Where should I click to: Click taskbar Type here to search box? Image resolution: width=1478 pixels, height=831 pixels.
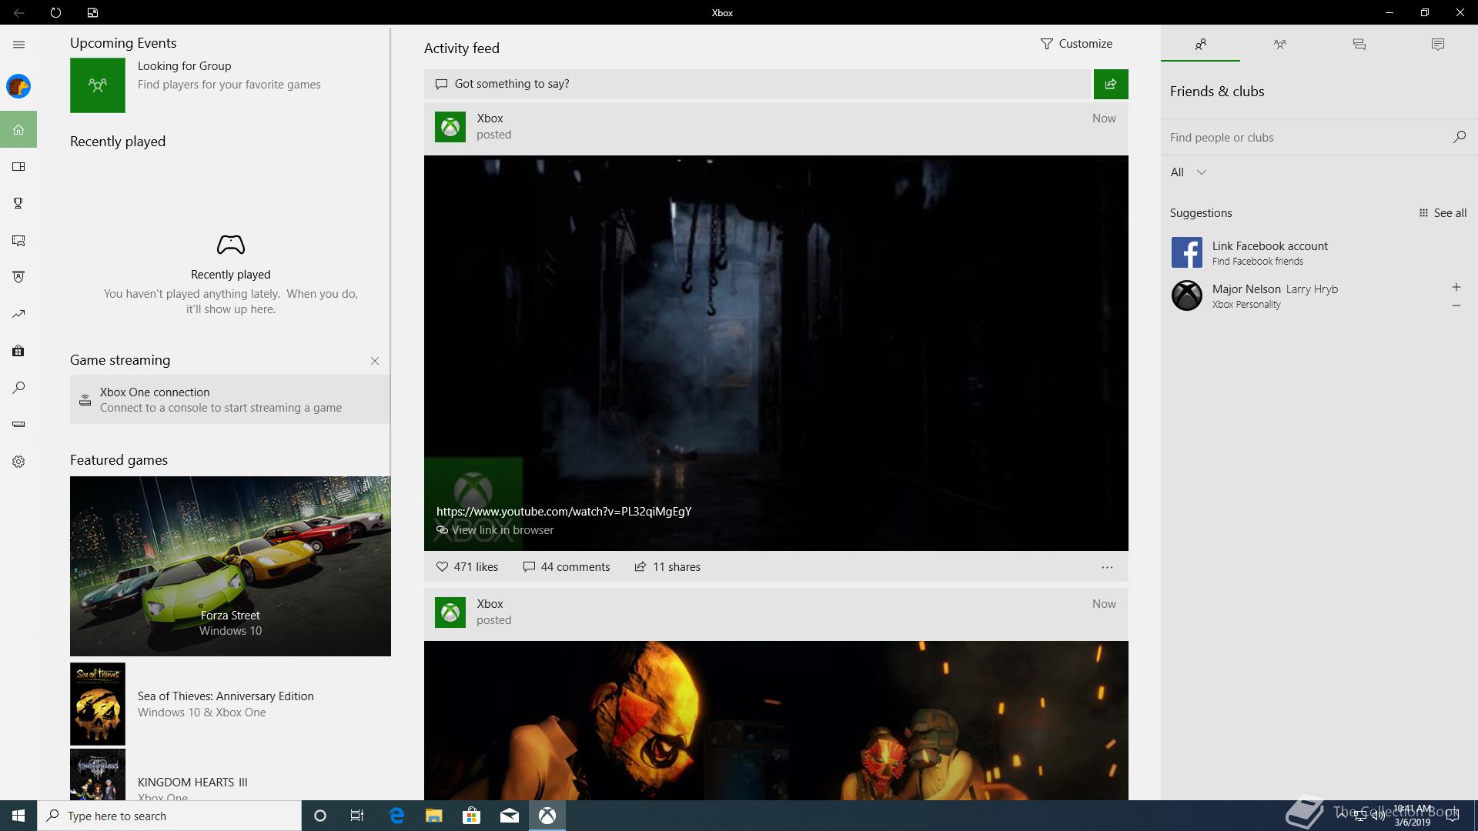[169, 816]
